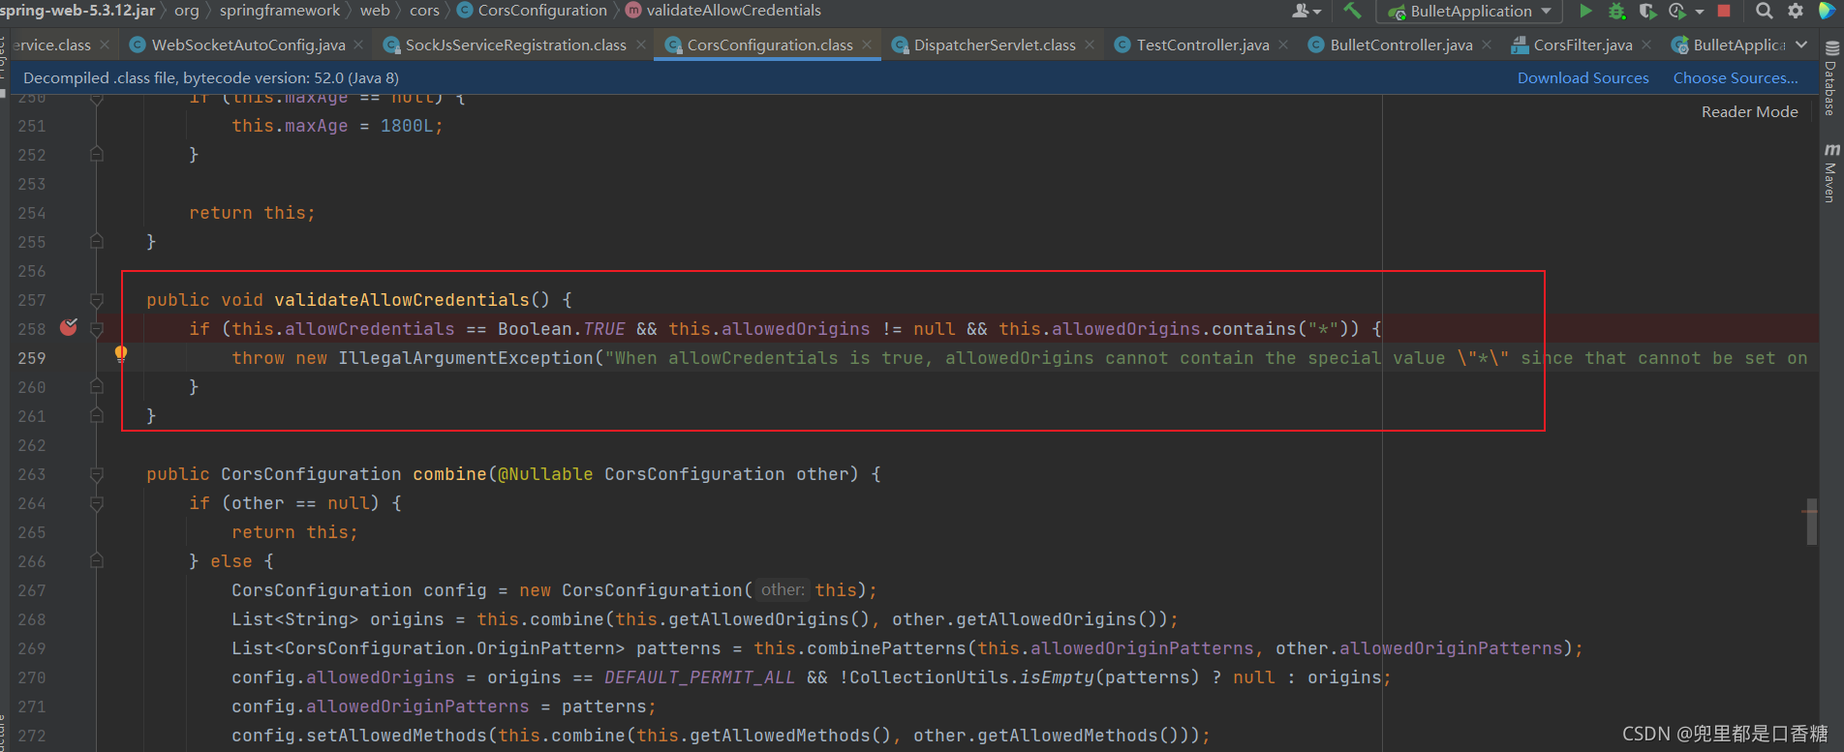Image resolution: width=1844 pixels, height=752 pixels.
Task: Open the BulletController.java tab
Action: click(x=1400, y=45)
